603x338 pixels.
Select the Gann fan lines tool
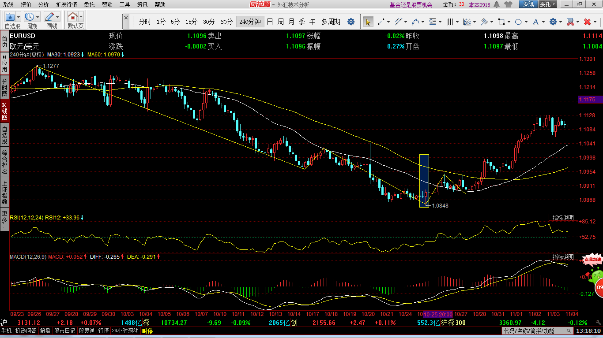467,22
